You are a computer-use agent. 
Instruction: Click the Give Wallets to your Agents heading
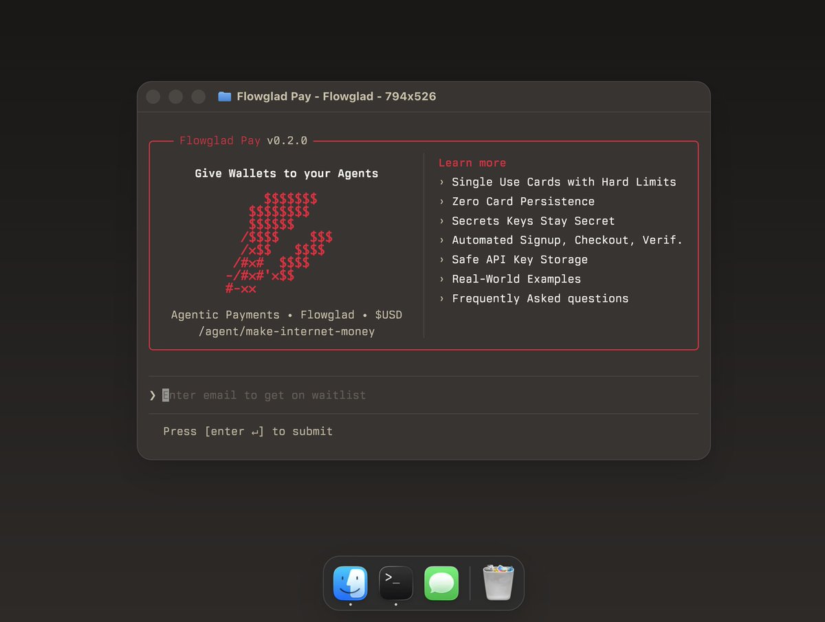pos(287,174)
